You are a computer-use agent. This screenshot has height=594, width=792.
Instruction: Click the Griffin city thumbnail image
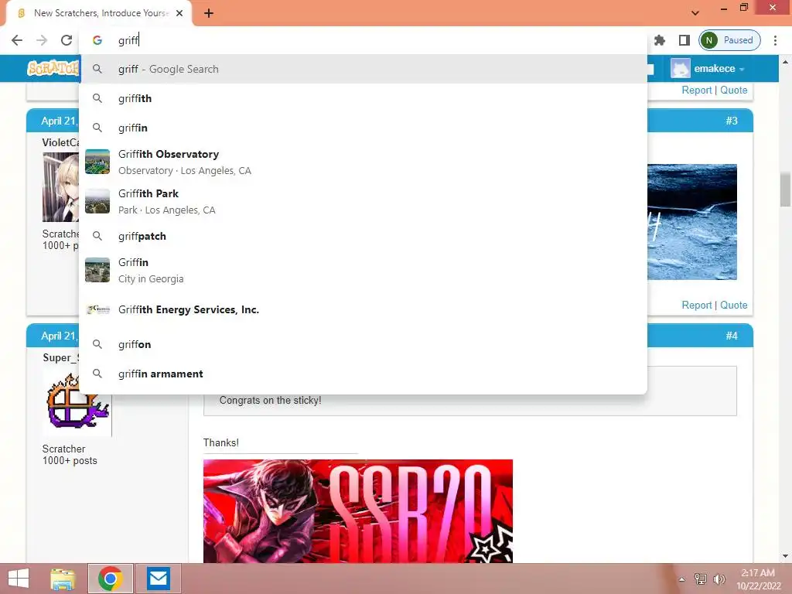coord(97,270)
